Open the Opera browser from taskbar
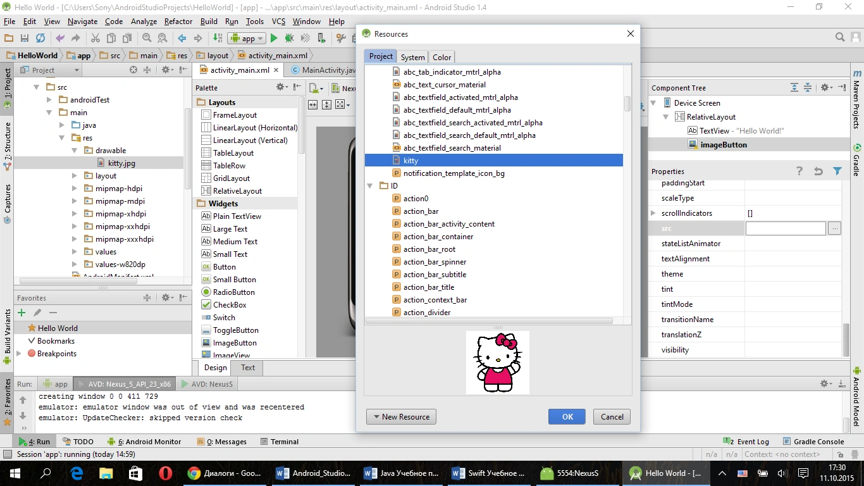864x486 pixels. 166,473
